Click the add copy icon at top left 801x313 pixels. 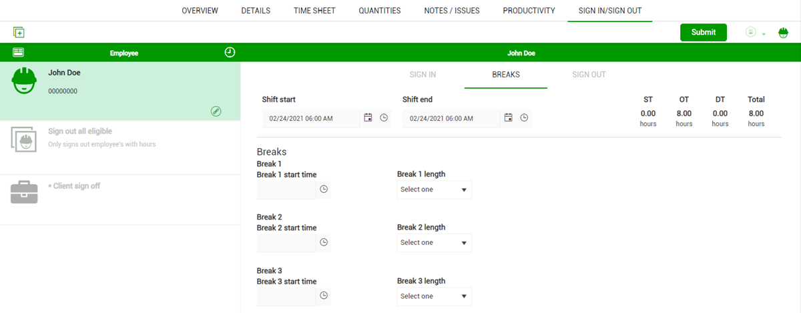click(x=19, y=32)
